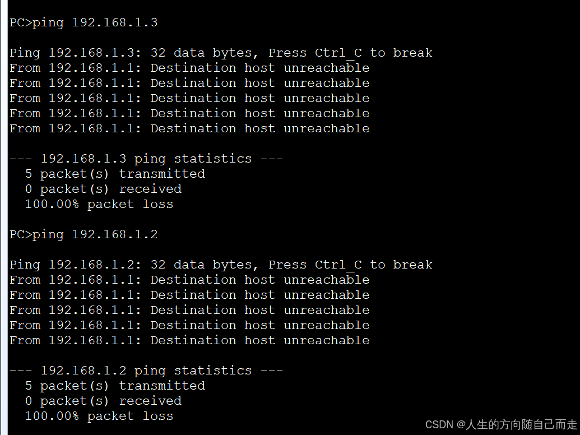The image size is (580, 435).
Task: Click 'Ctrl_C' in the 192.168.1.3 ping header
Action: click(x=338, y=53)
